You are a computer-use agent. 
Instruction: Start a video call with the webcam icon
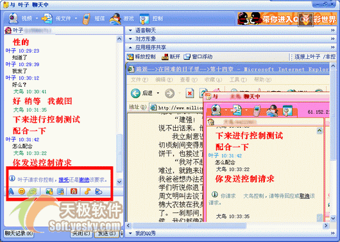point(13,18)
